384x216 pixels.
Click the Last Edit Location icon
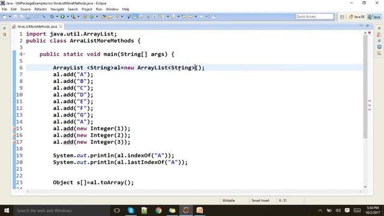click(x=184, y=17)
